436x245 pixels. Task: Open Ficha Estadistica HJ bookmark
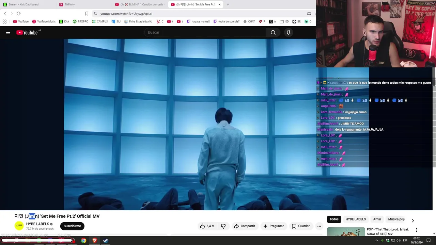click(138, 21)
